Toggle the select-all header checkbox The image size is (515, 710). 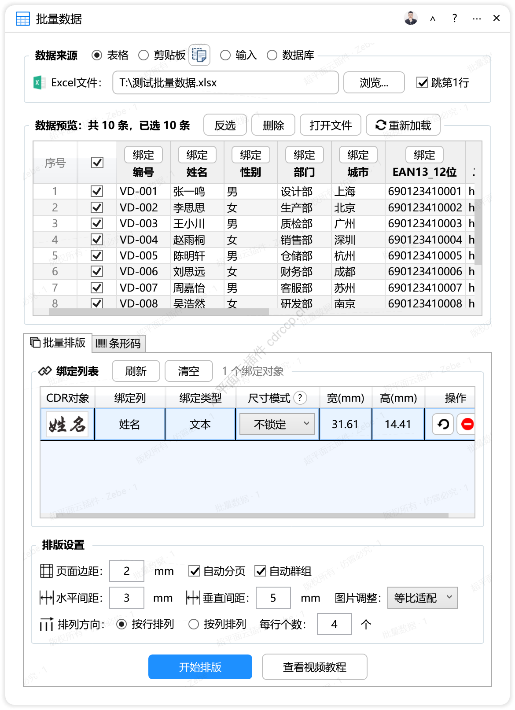(97, 163)
